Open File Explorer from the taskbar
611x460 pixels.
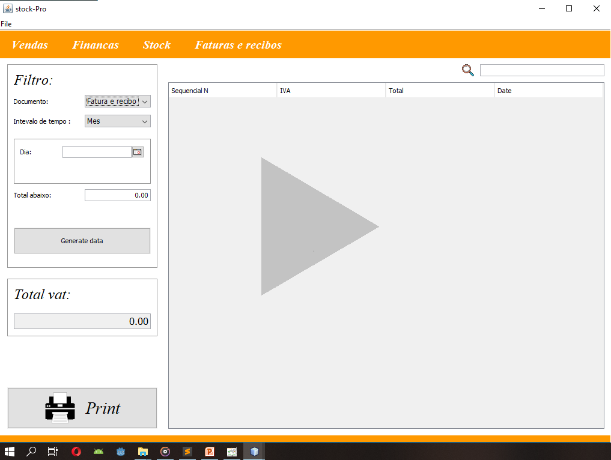point(143,452)
